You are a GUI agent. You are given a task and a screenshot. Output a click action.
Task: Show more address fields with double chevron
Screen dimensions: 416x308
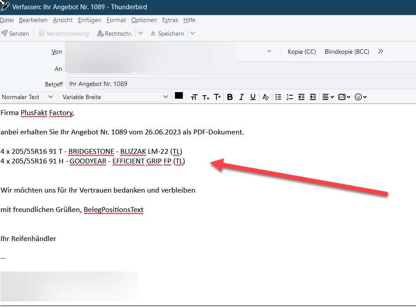[x=381, y=51]
